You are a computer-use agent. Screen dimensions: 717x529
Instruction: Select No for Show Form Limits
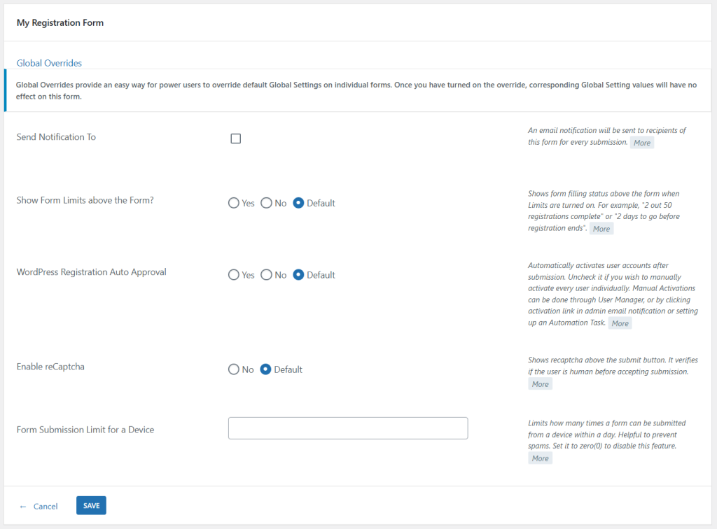coord(266,203)
